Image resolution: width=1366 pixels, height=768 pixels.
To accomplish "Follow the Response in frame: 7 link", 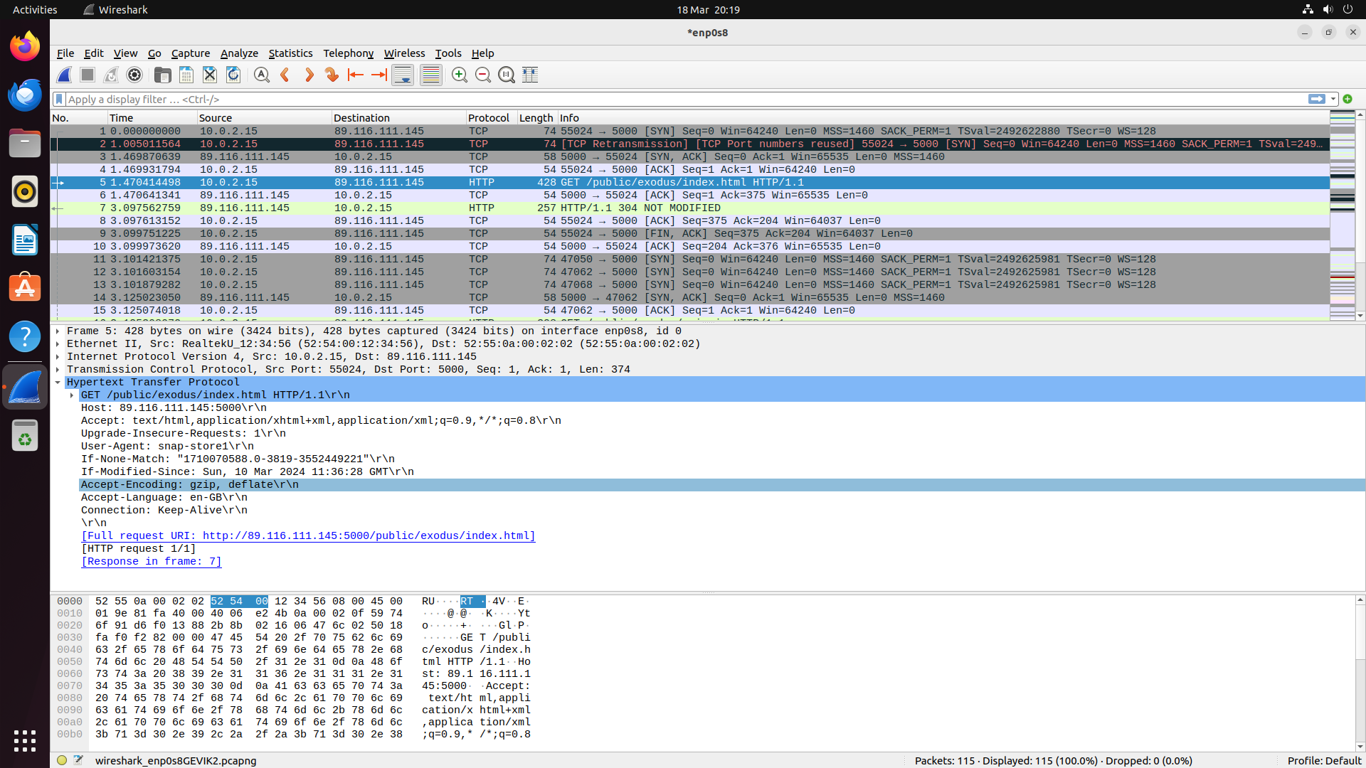I will tap(152, 562).
